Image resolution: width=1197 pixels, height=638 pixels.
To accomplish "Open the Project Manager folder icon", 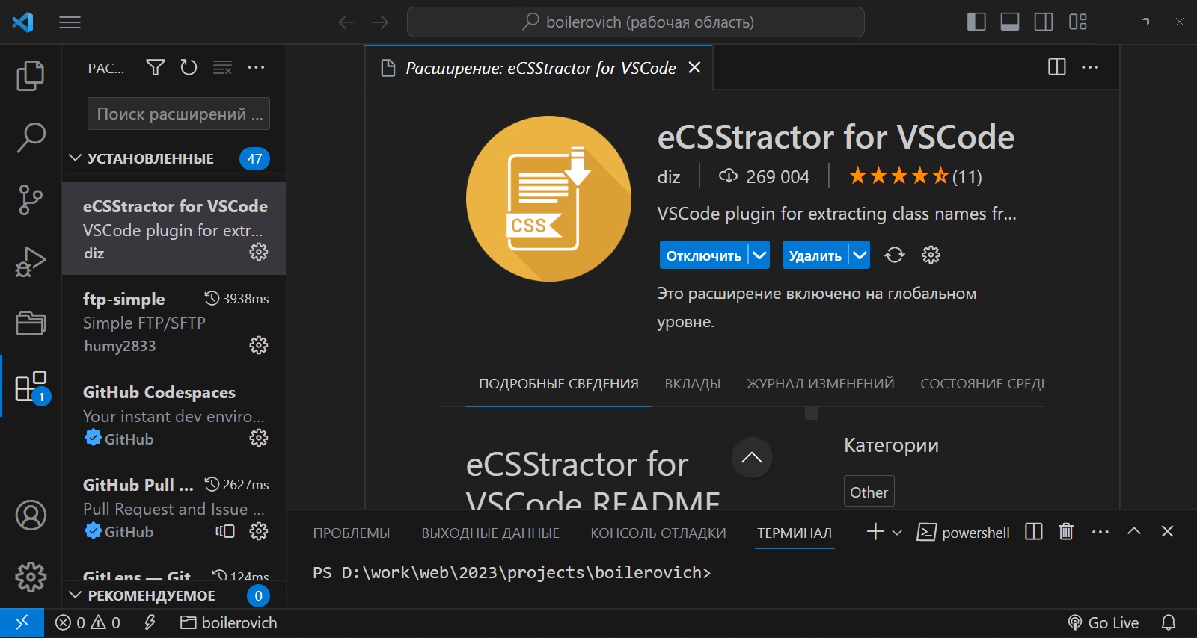I will click(x=31, y=323).
